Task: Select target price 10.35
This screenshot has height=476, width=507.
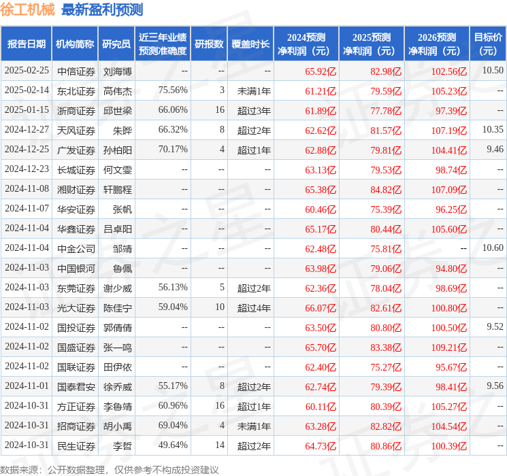Action: [x=493, y=130]
